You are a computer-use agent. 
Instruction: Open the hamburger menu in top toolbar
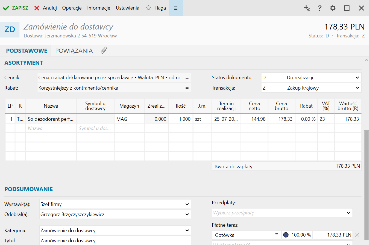tap(176, 8)
